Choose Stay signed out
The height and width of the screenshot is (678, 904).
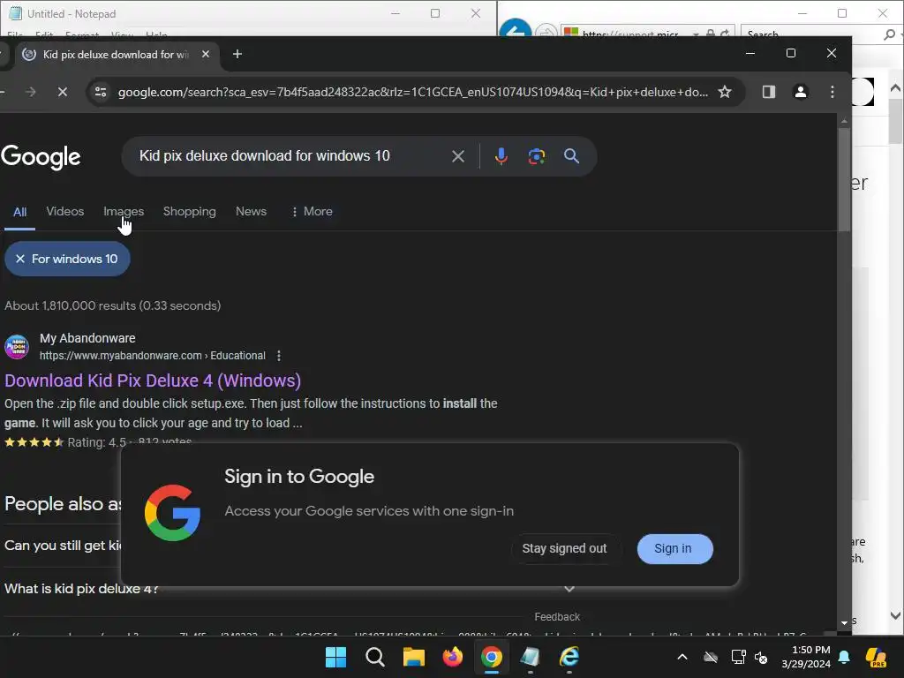click(564, 549)
